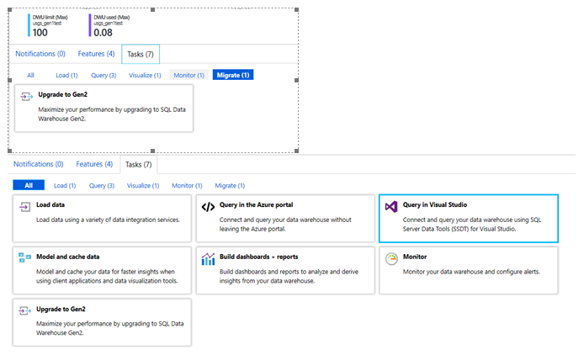Click the Query in Azure portal code icon
The height and width of the screenshot is (355, 584).
(208, 207)
